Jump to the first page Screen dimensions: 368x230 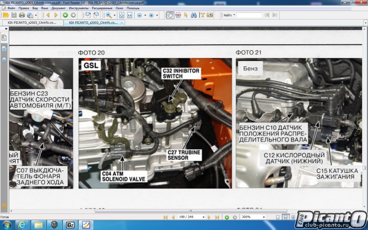point(166,217)
